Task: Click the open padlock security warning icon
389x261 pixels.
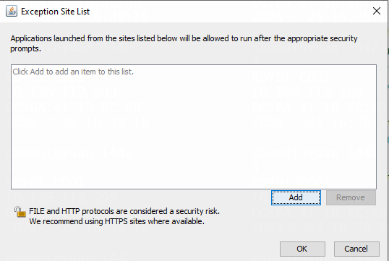Action: click(x=20, y=212)
